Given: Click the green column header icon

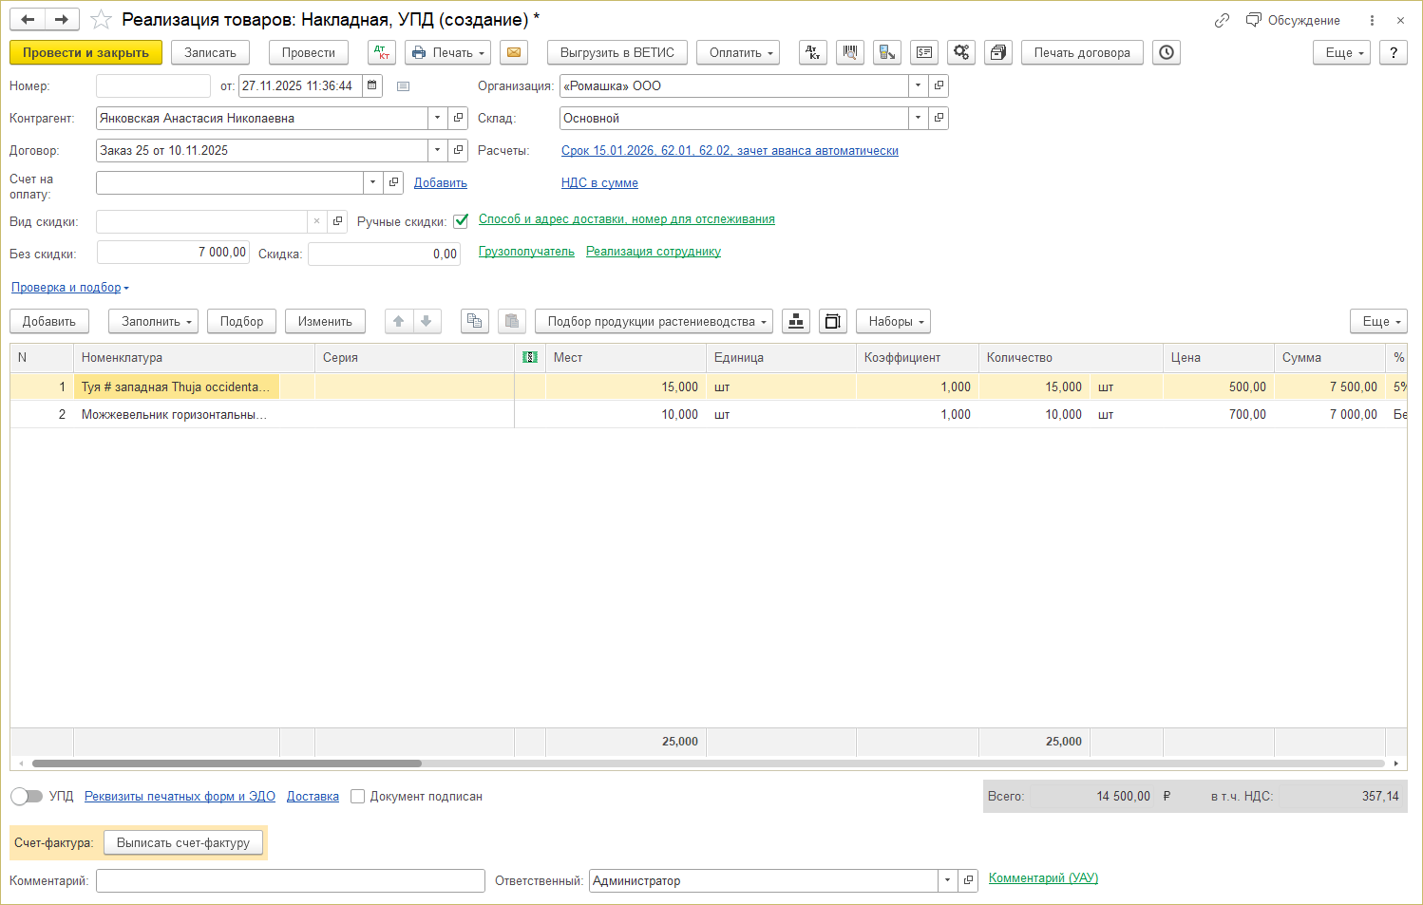Looking at the screenshot, I should pyautogui.click(x=530, y=358).
